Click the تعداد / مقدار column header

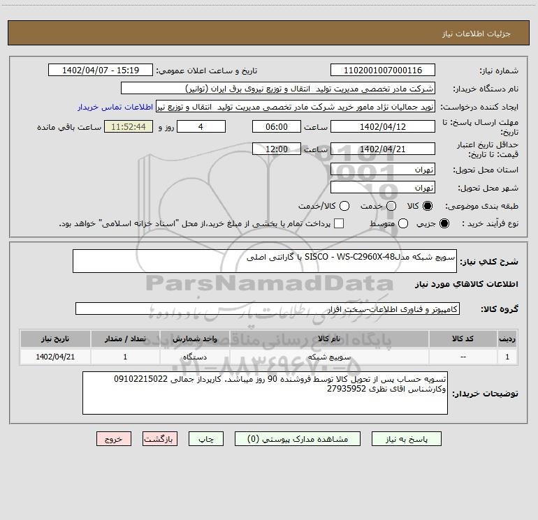[125, 339]
